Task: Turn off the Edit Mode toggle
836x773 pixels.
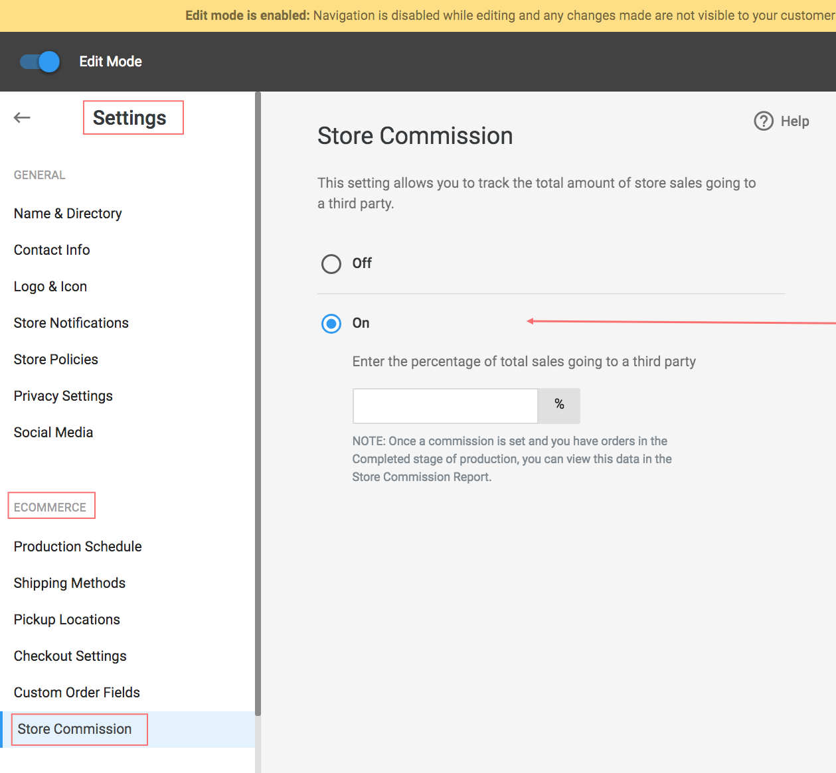Action: (x=40, y=62)
